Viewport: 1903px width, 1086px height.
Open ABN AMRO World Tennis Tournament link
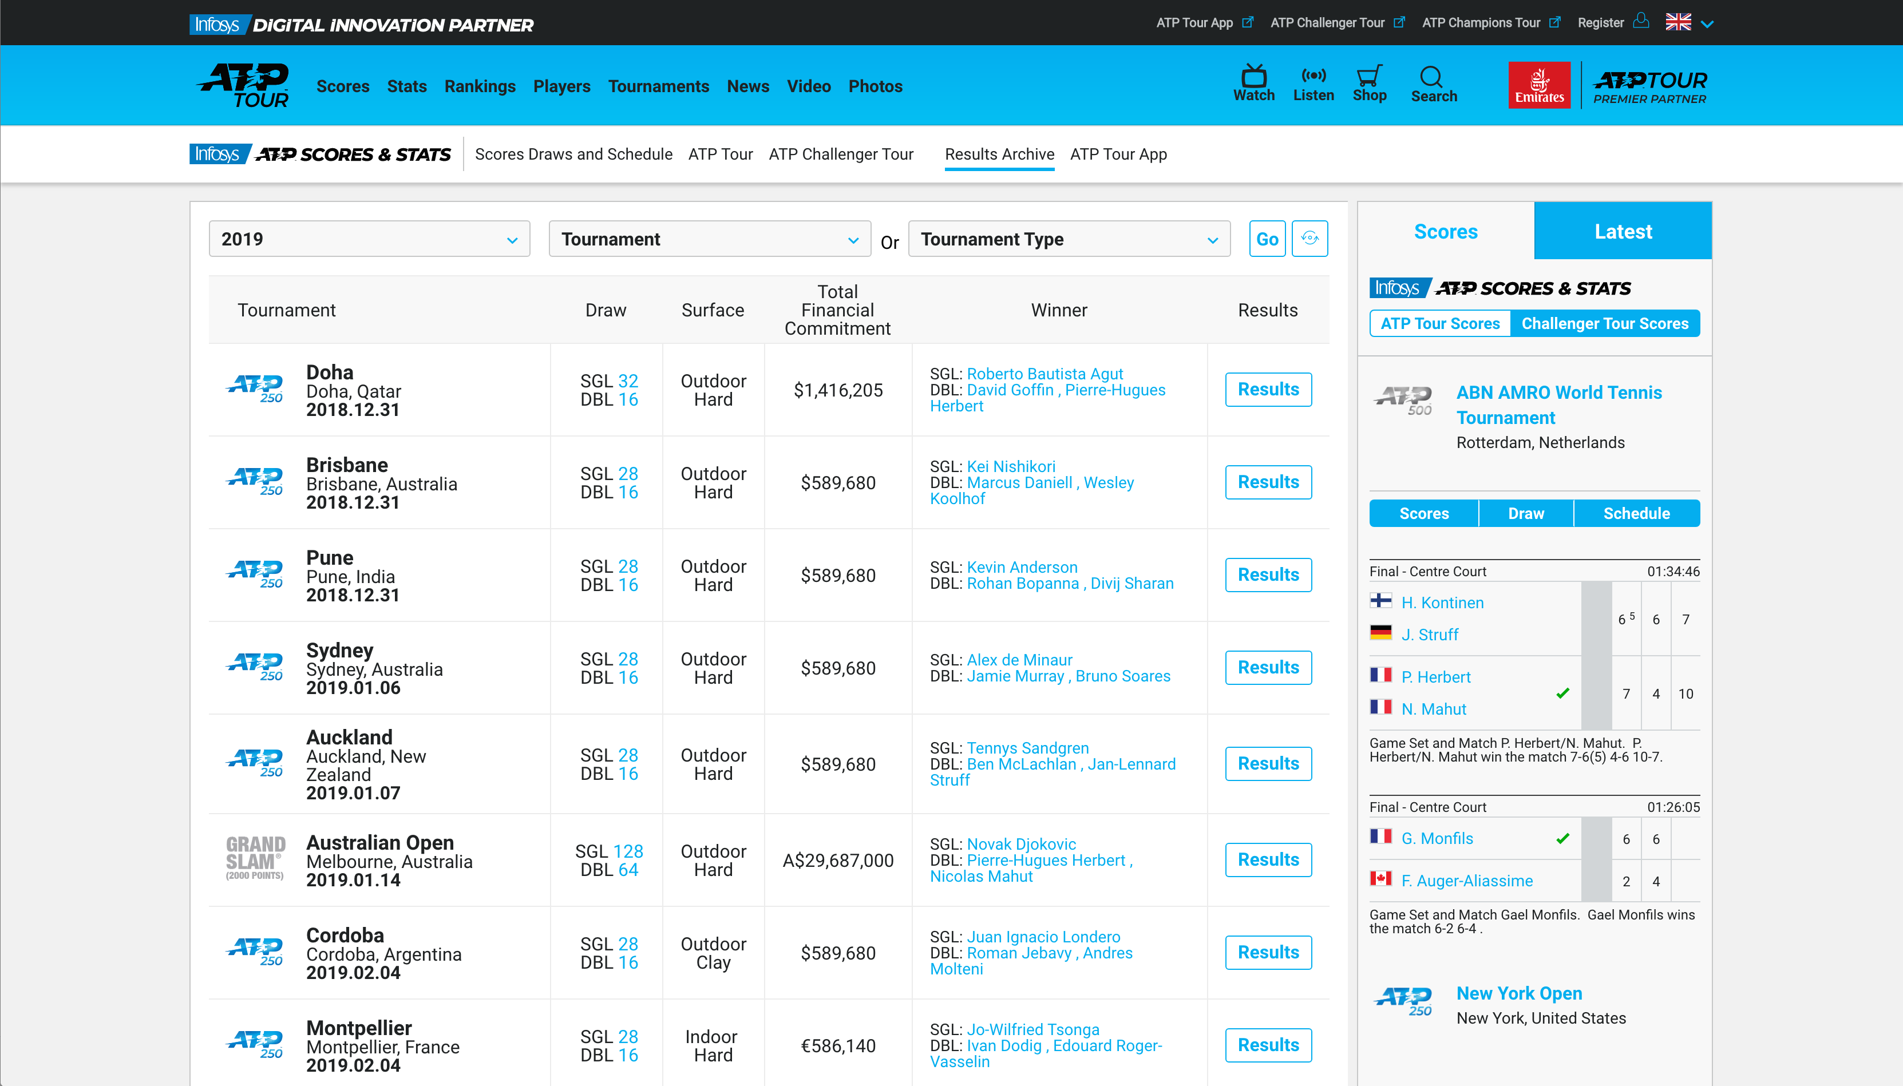coord(1559,405)
